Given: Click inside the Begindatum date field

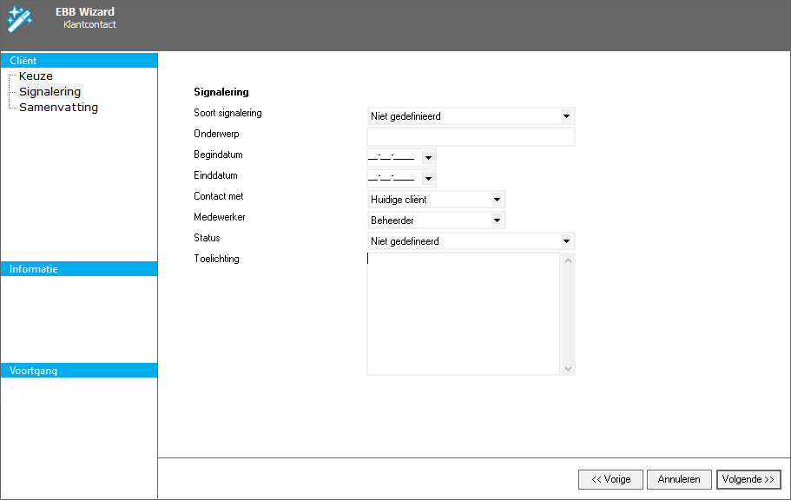Looking at the screenshot, I should coord(392,158).
